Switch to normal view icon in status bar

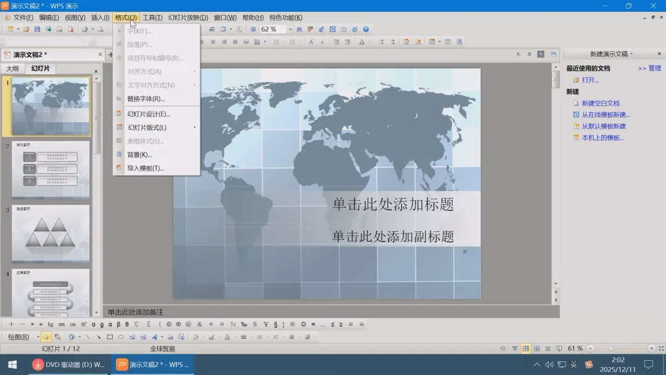click(526, 348)
